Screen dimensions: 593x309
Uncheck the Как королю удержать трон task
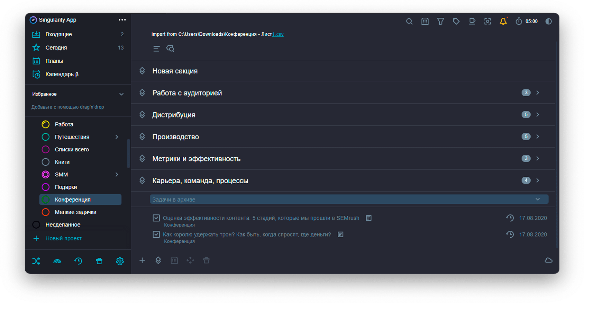click(156, 235)
